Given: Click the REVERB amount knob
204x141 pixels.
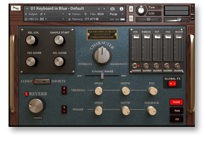Looking at the screenshot, I should pos(36,106).
